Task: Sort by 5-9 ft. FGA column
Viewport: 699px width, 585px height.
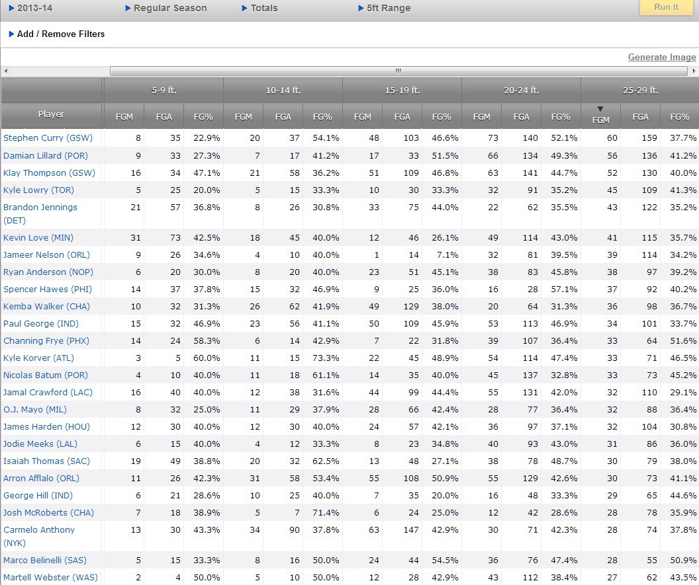Action: tap(163, 116)
